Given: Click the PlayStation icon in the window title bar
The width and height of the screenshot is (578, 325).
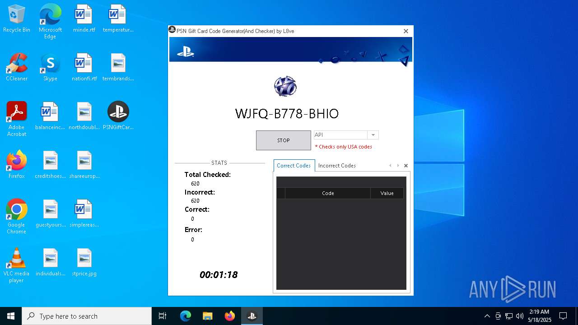Looking at the screenshot, I should click(172, 30).
